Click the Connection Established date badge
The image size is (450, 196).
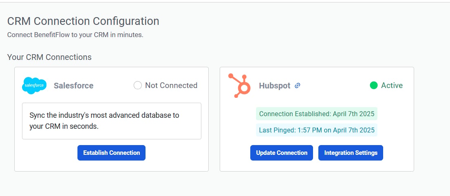317,114
